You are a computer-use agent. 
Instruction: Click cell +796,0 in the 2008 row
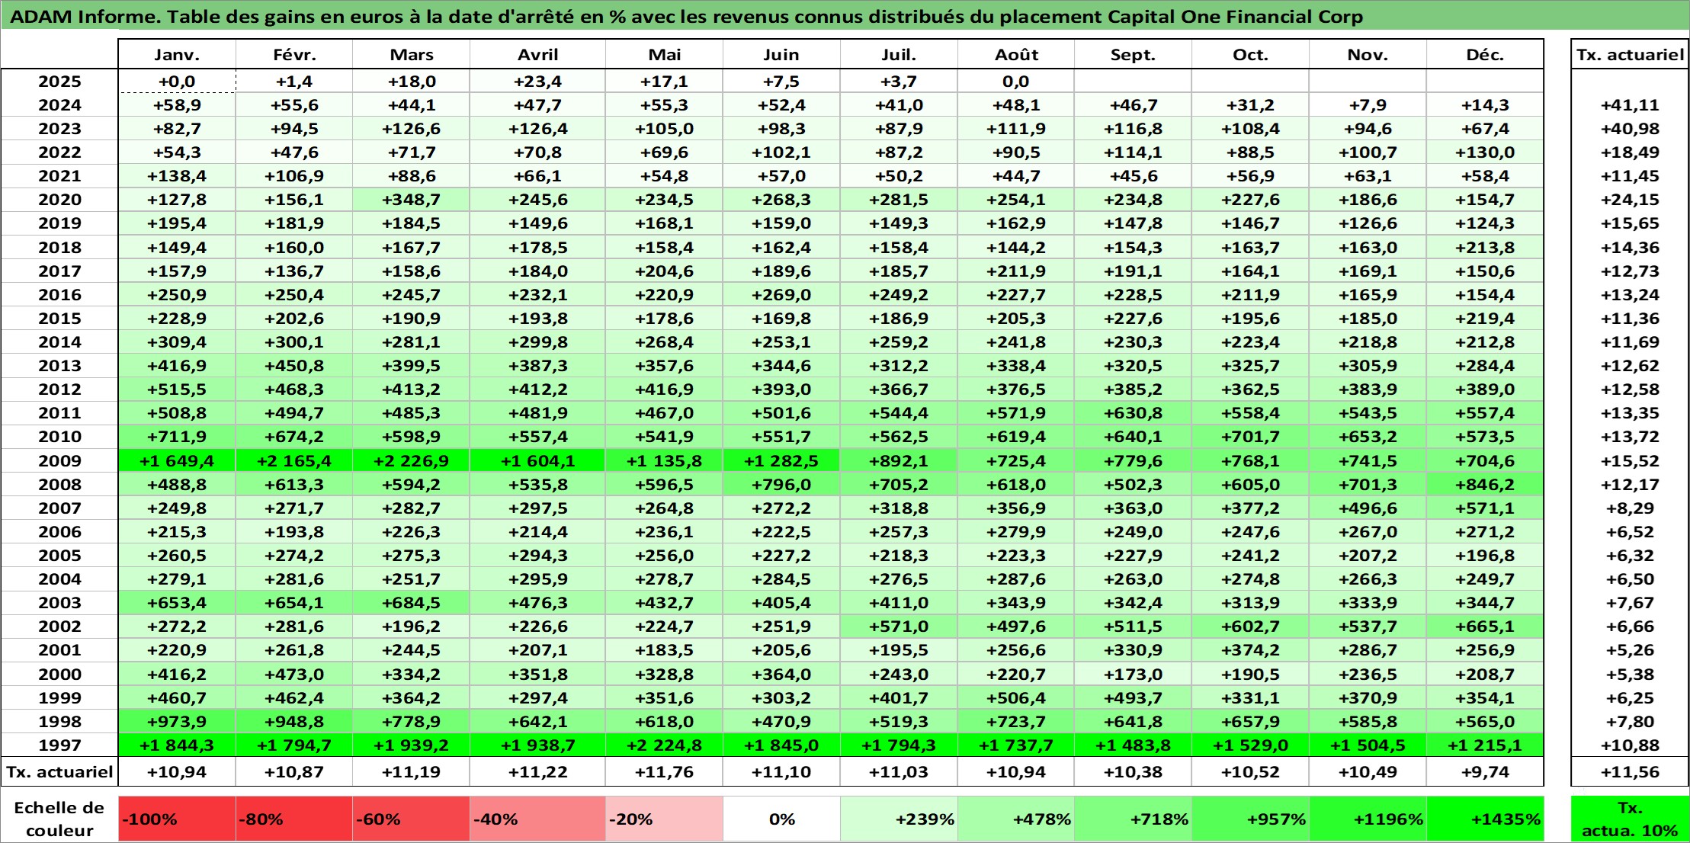pos(781,485)
